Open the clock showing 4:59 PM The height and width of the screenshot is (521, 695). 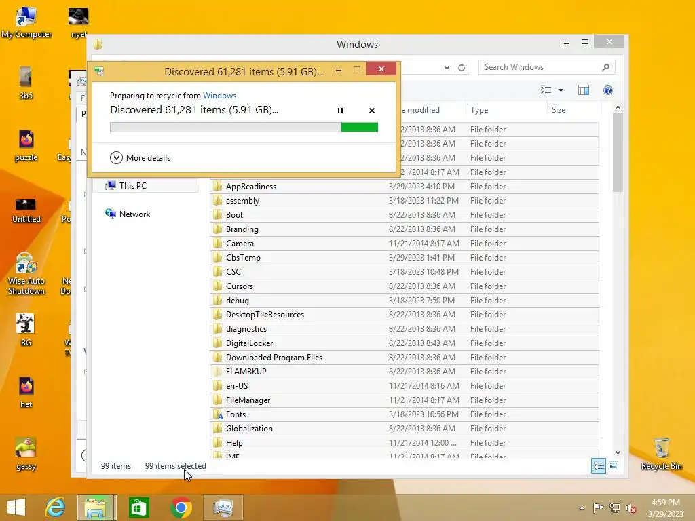665,508
